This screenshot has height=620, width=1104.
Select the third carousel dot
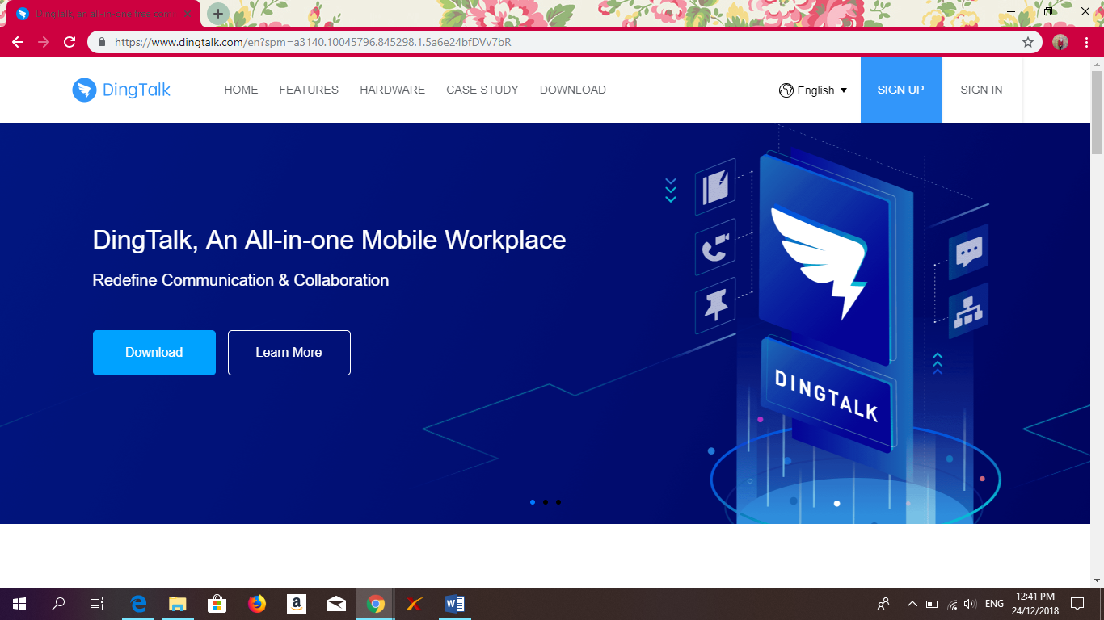[558, 502]
